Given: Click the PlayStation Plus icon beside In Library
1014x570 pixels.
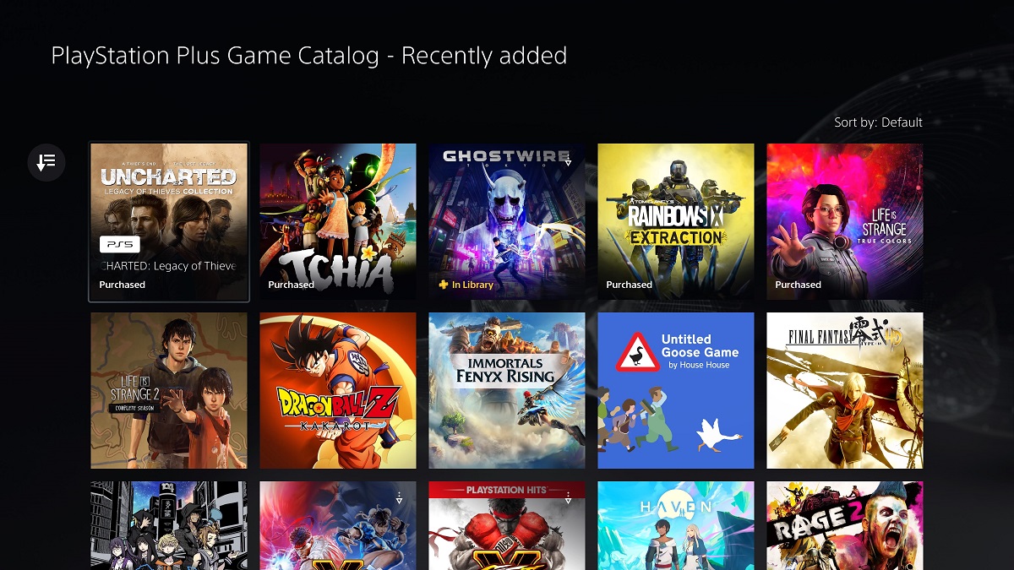Looking at the screenshot, I should [444, 285].
